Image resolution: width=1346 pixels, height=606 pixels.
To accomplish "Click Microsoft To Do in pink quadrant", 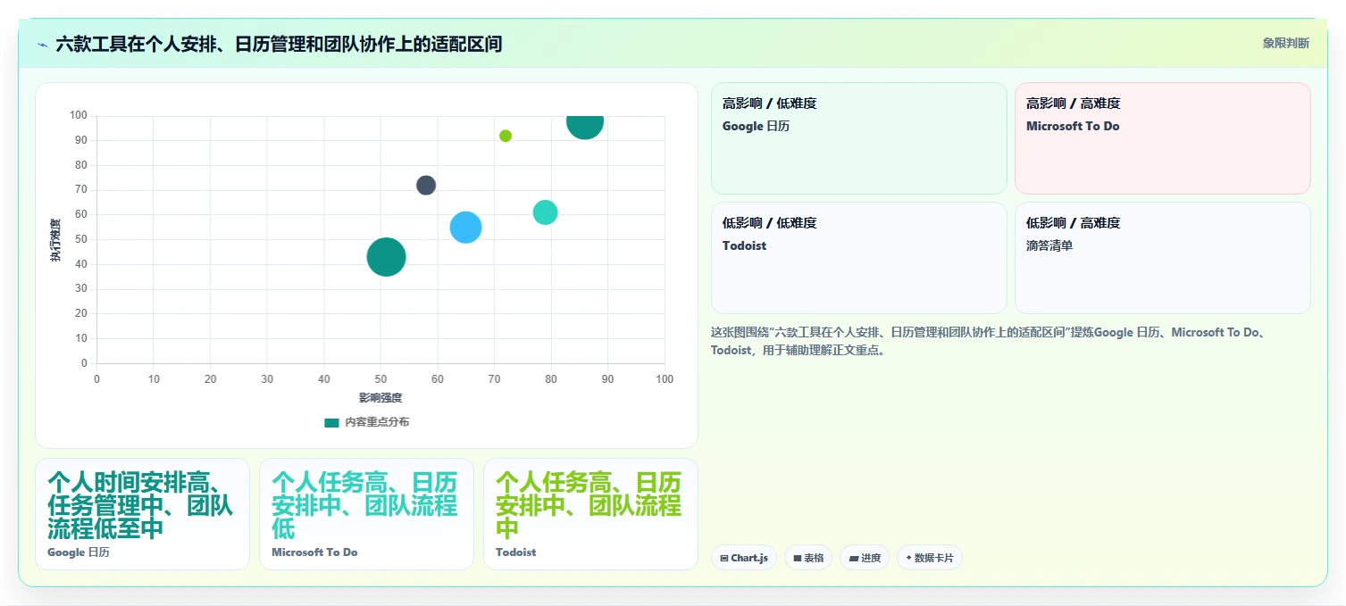I will (1073, 126).
